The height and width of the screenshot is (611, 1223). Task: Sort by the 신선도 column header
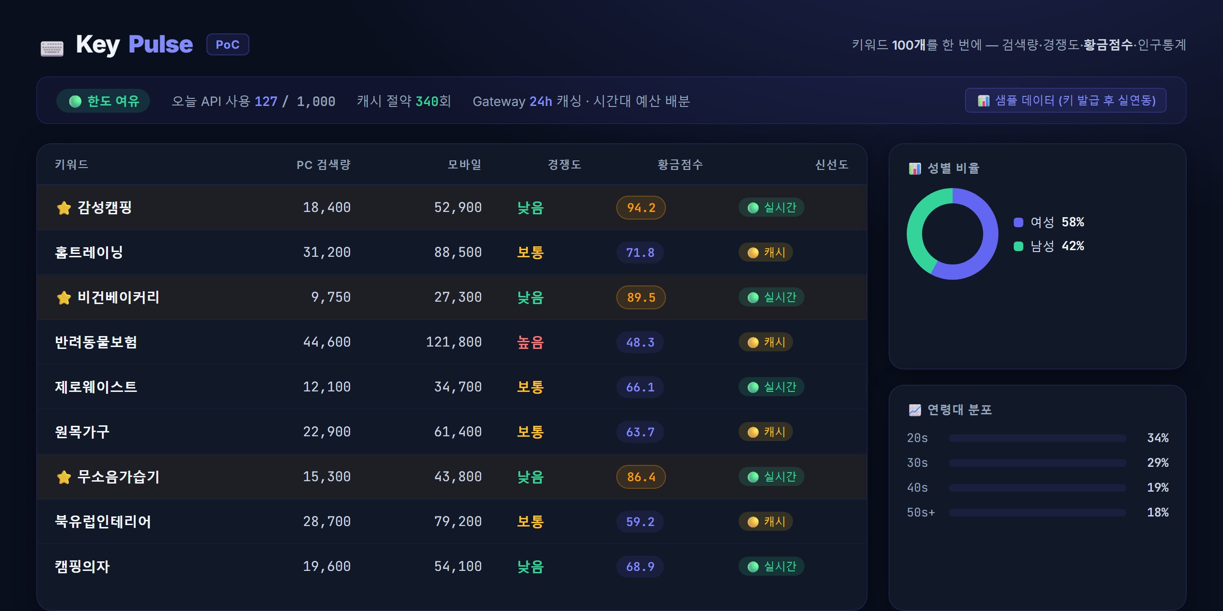pos(832,165)
